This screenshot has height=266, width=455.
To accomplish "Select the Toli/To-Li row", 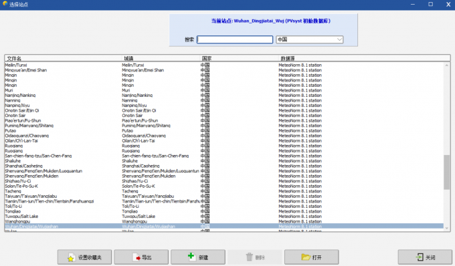I will tap(224, 207).
